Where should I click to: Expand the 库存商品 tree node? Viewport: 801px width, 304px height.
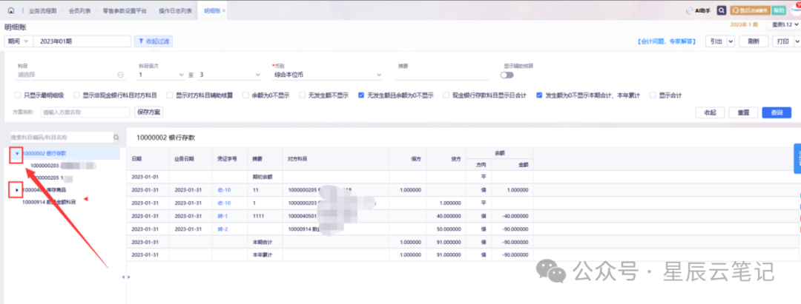(x=17, y=190)
